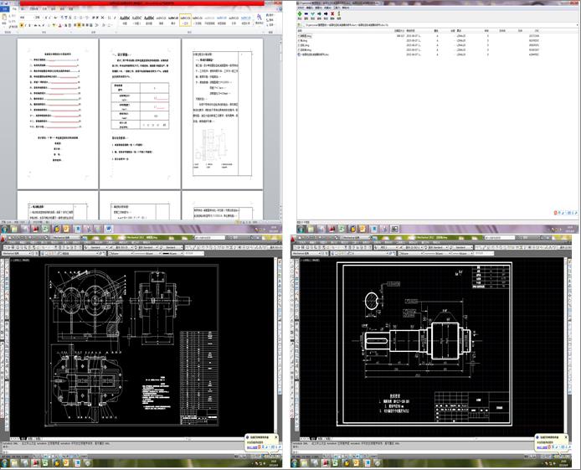Toggle the text highlight color button in Word
581x470 pixels.
click(x=54, y=25)
